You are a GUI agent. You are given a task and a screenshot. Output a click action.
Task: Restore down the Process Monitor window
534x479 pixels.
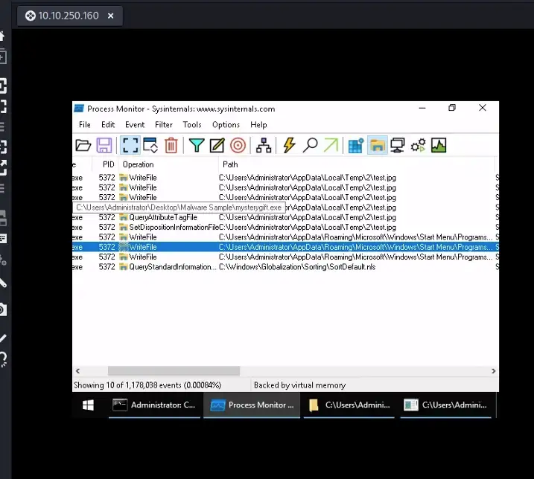coord(452,108)
